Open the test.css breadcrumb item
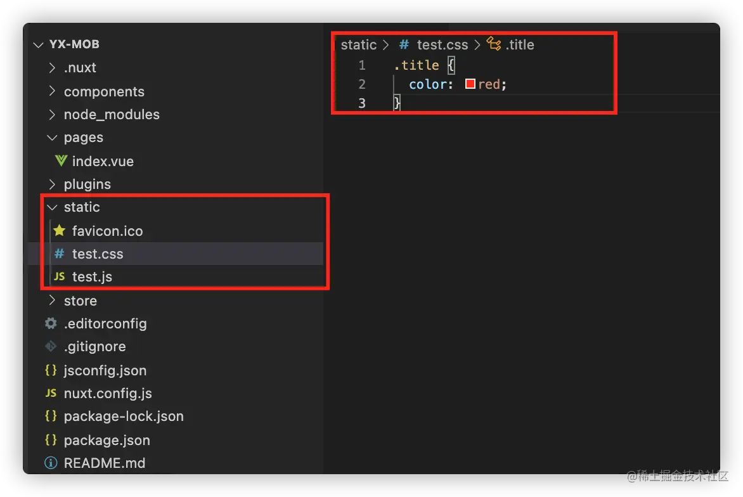Viewport: 743px width, 497px height. [x=442, y=45]
